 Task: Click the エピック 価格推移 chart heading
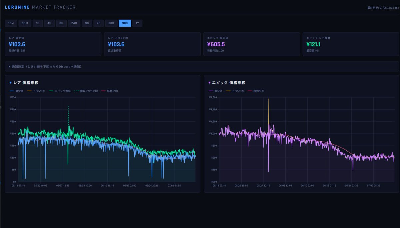229,82
